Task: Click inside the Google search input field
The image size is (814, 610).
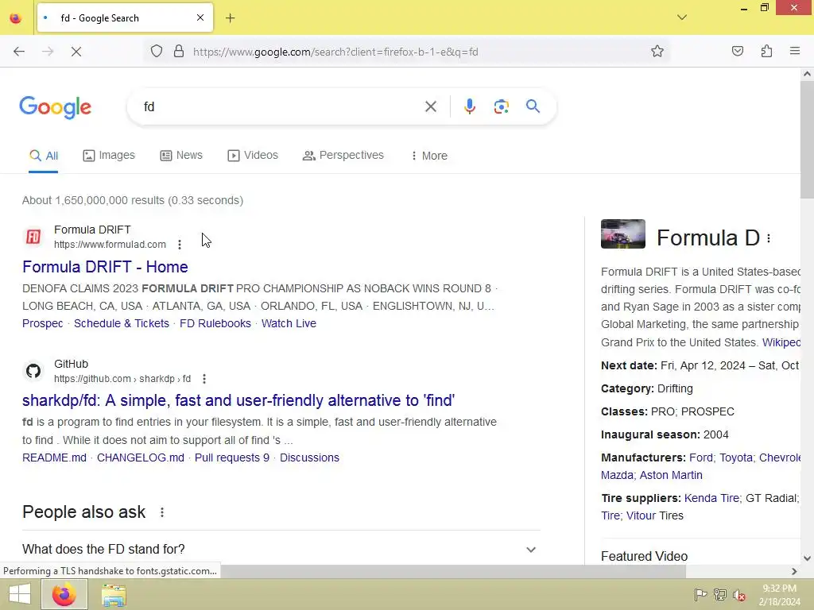Action: click(281, 106)
